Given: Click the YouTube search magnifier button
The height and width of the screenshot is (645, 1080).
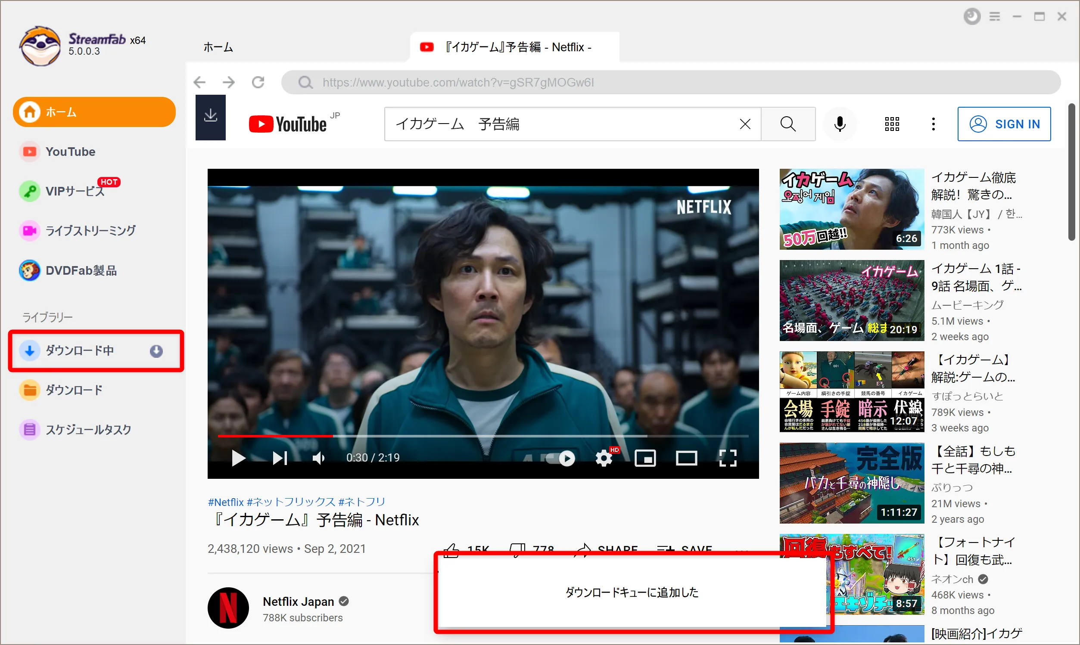Looking at the screenshot, I should (x=788, y=124).
